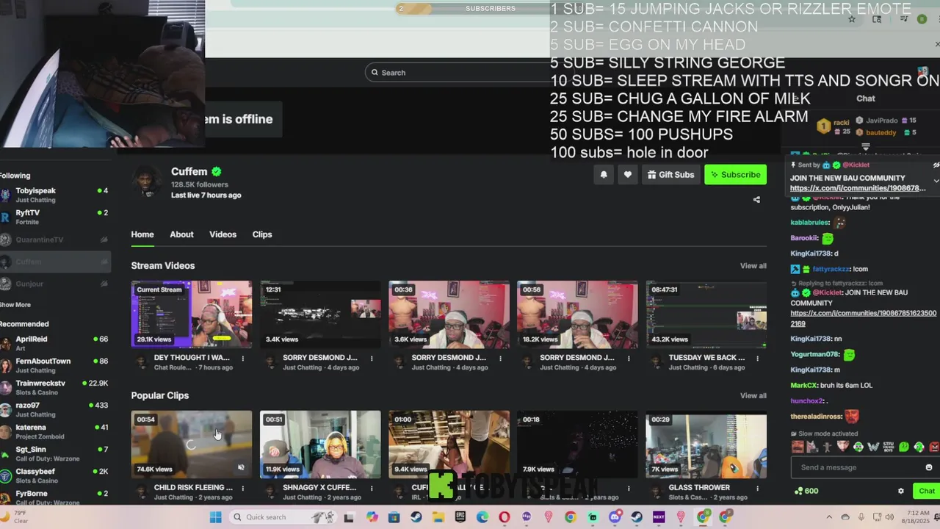
Task: Click the green Subscribe button
Action: tap(735, 175)
